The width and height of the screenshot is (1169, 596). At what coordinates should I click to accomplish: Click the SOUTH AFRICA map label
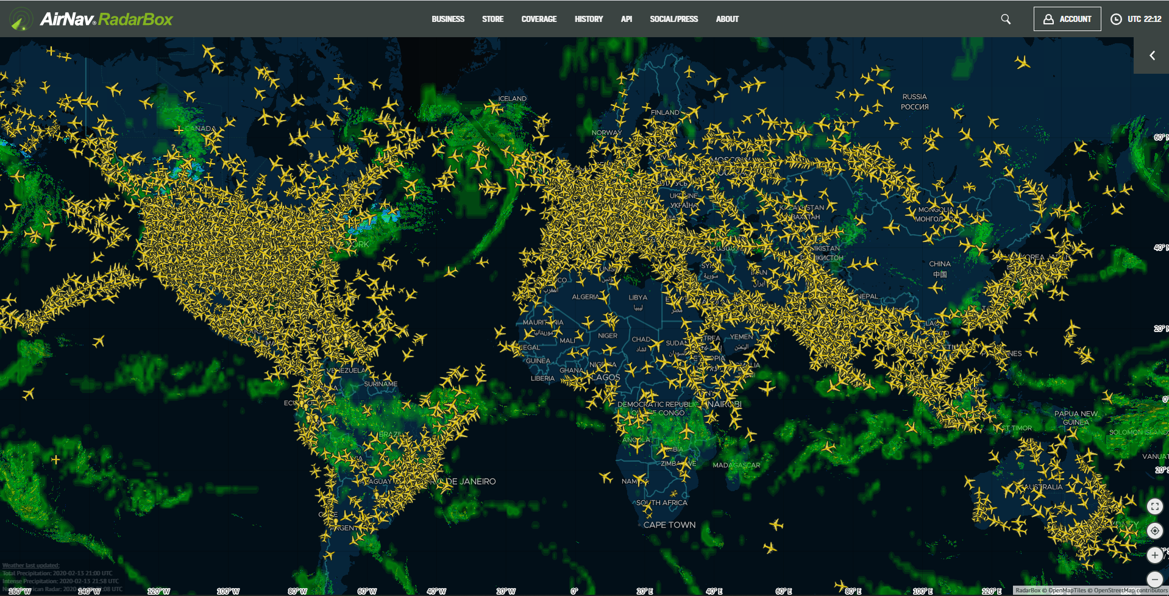[x=662, y=503]
